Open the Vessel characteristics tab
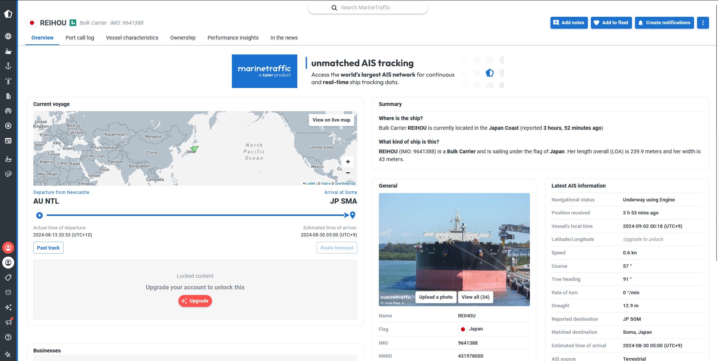718x361 pixels. coord(132,38)
